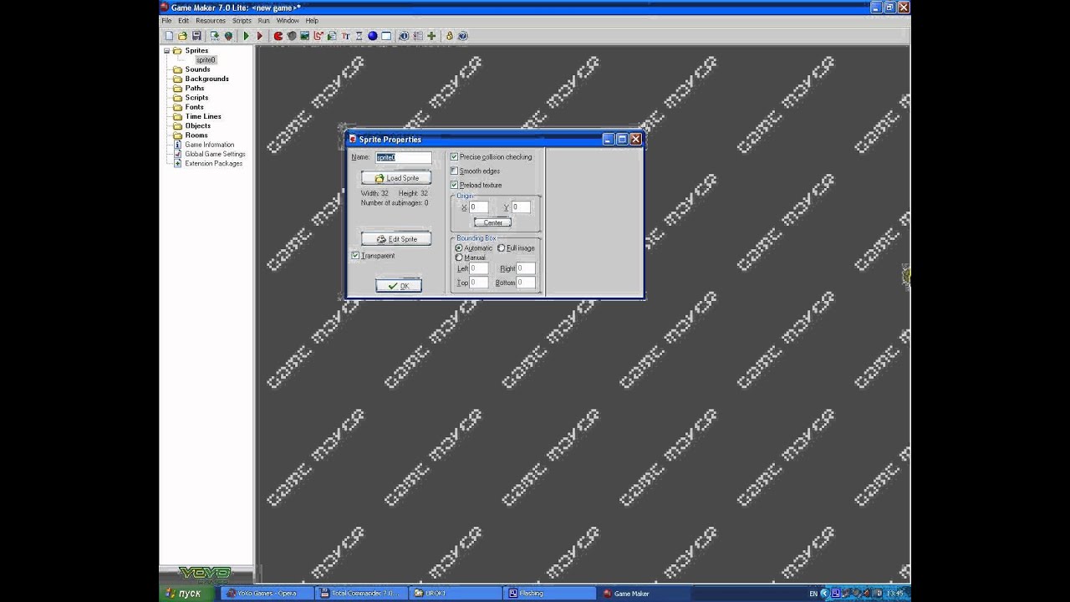Uncheck the Transparent checkbox
The image size is (1070, 602).
point(355,255)
